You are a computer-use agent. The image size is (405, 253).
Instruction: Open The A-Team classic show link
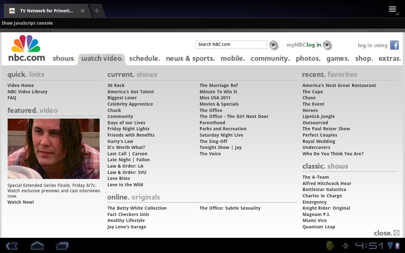pyautogui.click(x=316, y=177)
